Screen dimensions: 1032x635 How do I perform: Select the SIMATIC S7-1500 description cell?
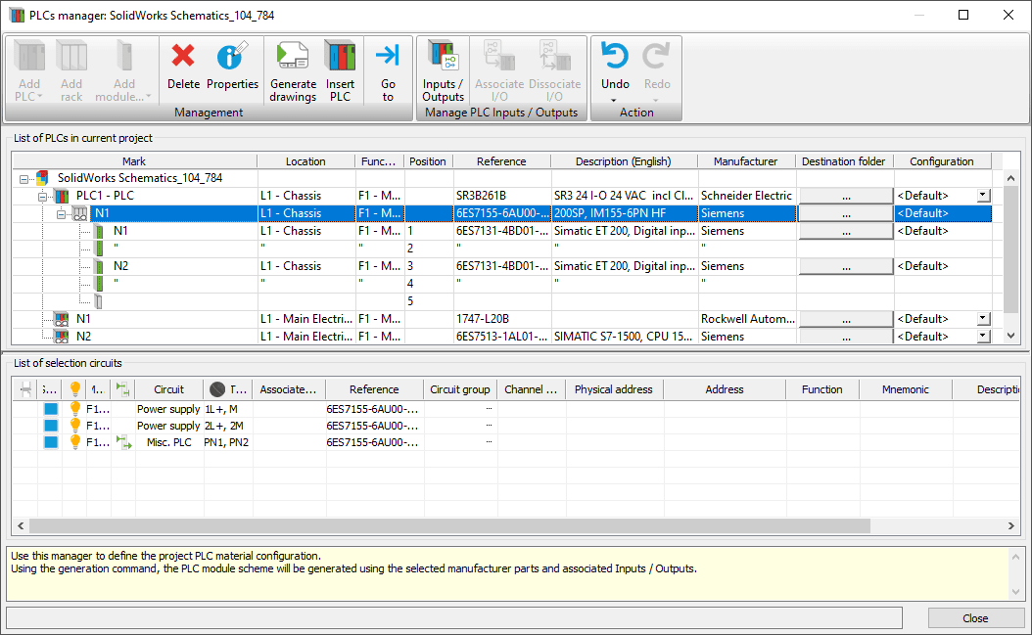[624, 337]
